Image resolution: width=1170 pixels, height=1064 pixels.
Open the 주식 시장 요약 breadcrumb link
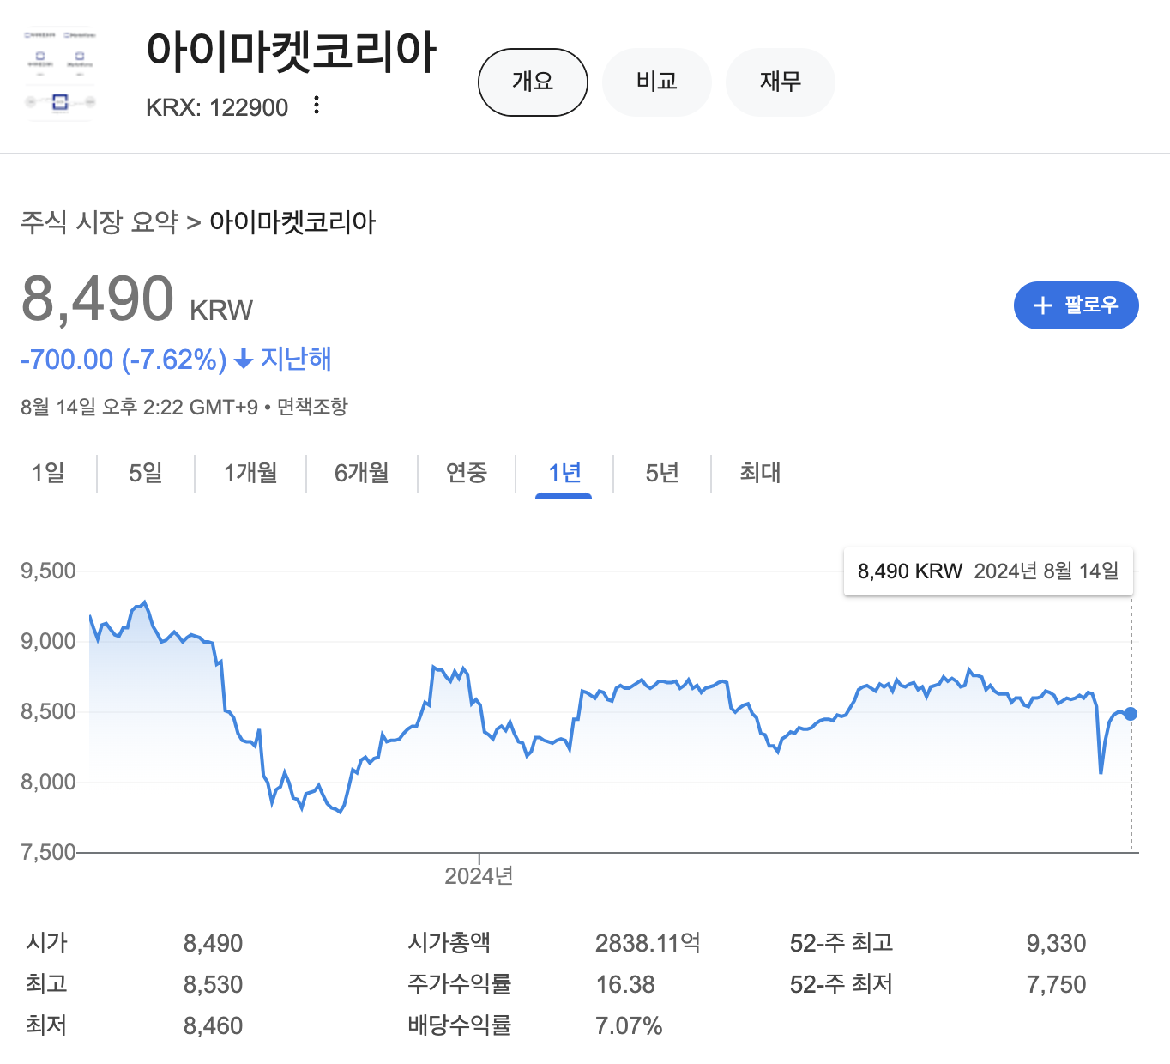tap(100, 222)
